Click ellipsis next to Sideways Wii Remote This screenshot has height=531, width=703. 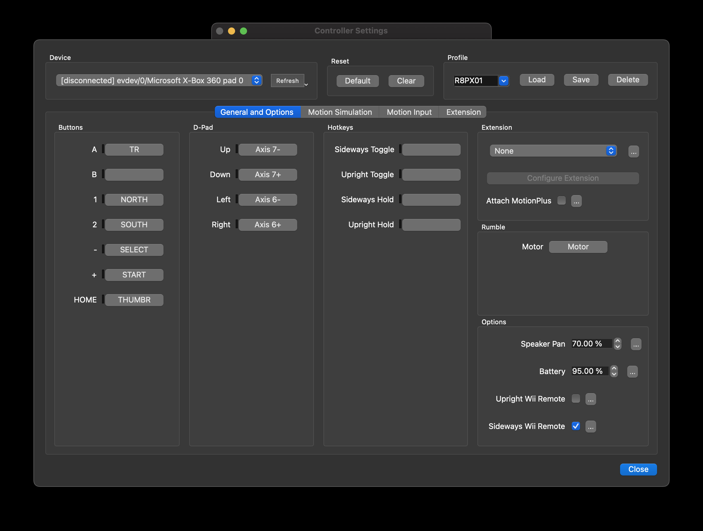[x=591, y=427]
